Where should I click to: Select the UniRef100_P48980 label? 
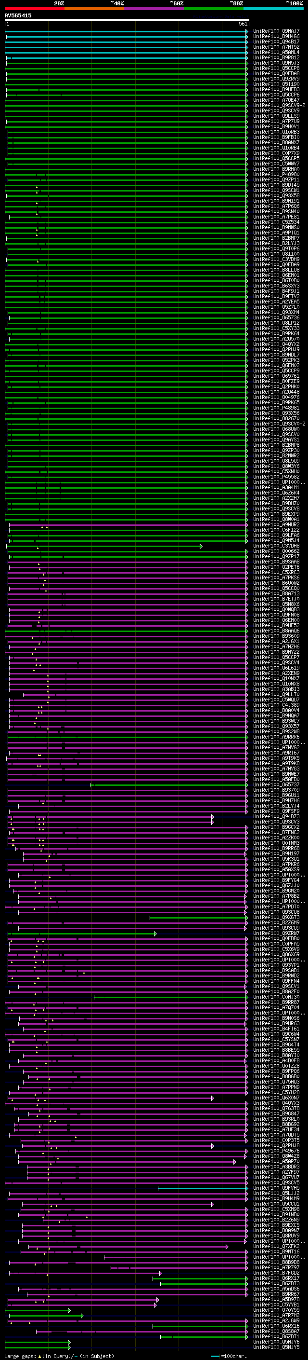click(x=276, y=174)
